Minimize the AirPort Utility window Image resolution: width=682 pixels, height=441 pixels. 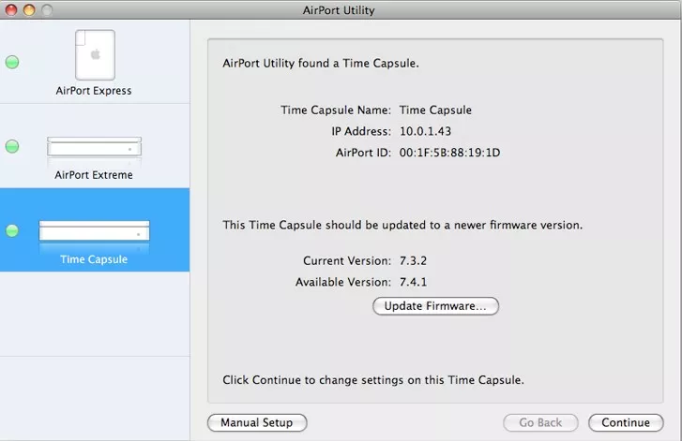(29, 9)
